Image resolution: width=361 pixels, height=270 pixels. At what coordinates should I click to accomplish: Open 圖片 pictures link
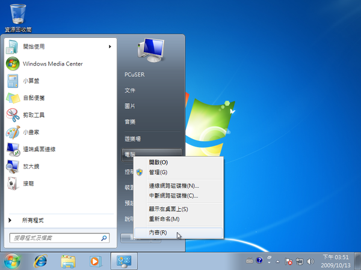pyautogui.click(x=130, y=106)
